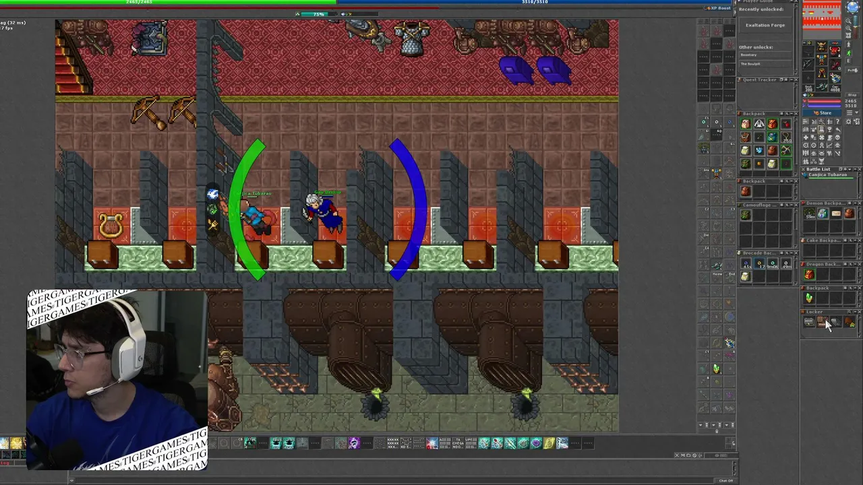
Task: Open the Bestiary unlock entry
Action: click(x=765, y=55)
